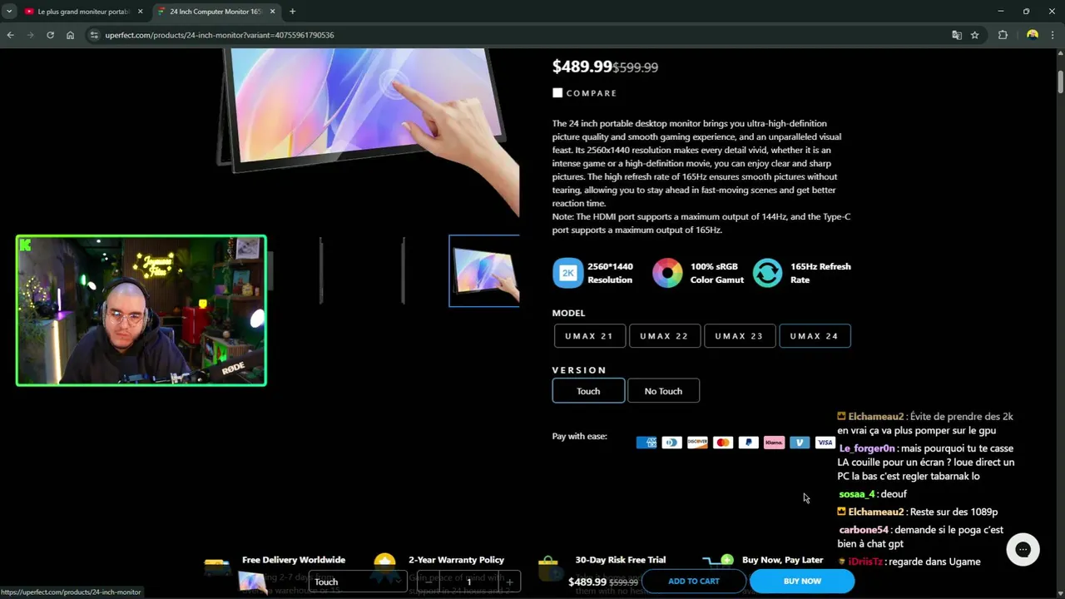Open a new browser tab
This screenshot has width=1065, height=599.
[x=292, y=12]
